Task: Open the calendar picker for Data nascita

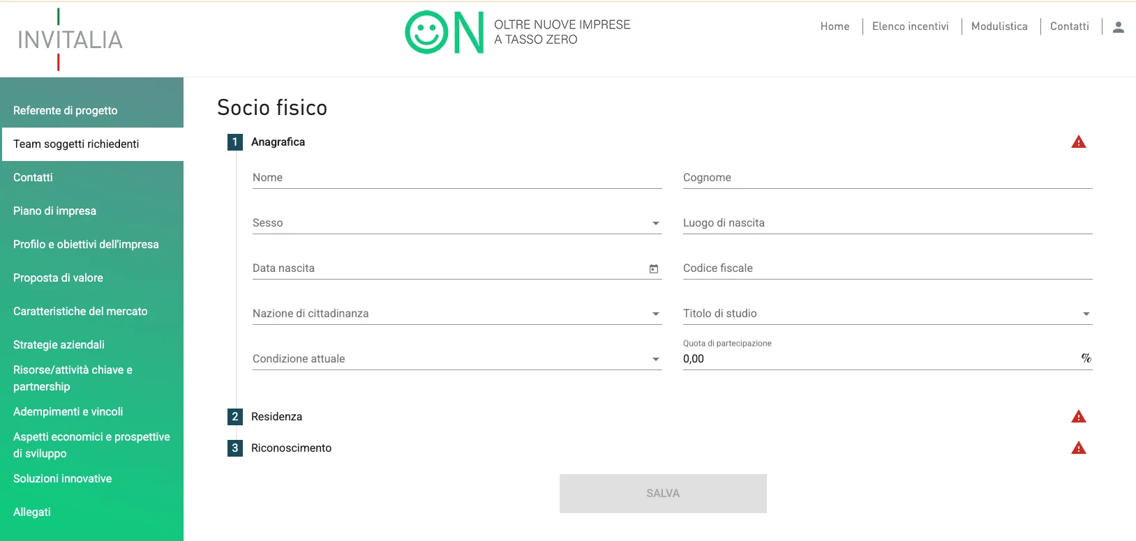Action: pos(654,269)
